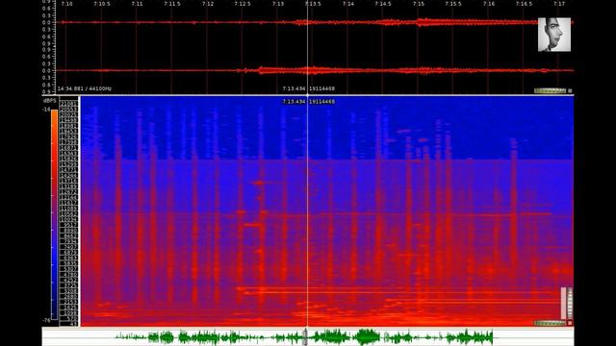Click the 7:11.5 time ruler label
The height and width of the screenshot is (346, 616).
pyautogui.click(x=172, y=4)
